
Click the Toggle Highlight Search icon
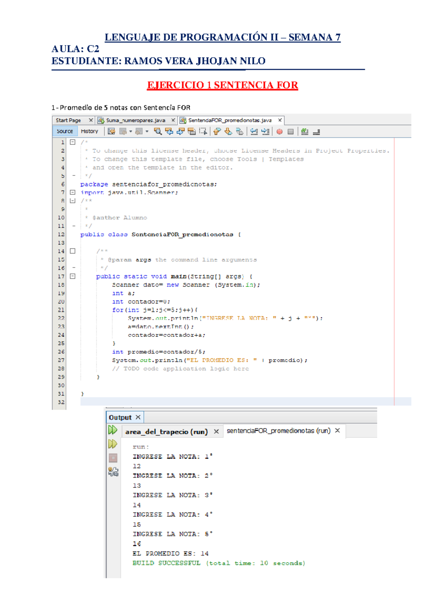192,132
